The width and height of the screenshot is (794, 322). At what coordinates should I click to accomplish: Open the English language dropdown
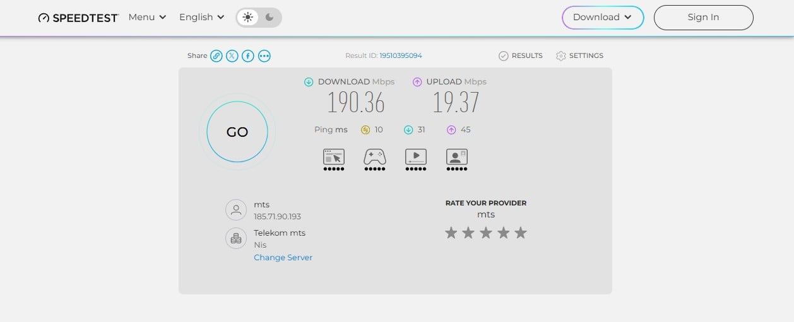coord(201,17)
